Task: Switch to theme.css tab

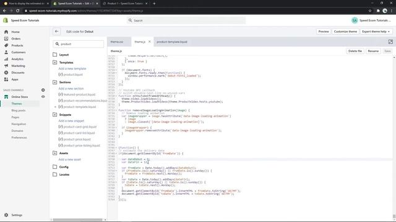Action: point(117,42)
